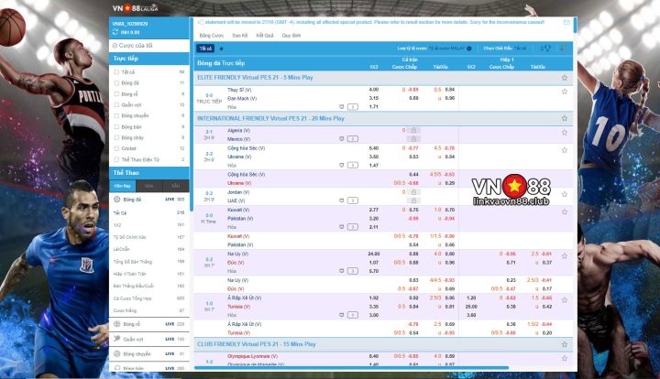Favorite the CLUB FRIENDLY league with star
This screenshot has width=660, height=379.
(x=565, y=344)
